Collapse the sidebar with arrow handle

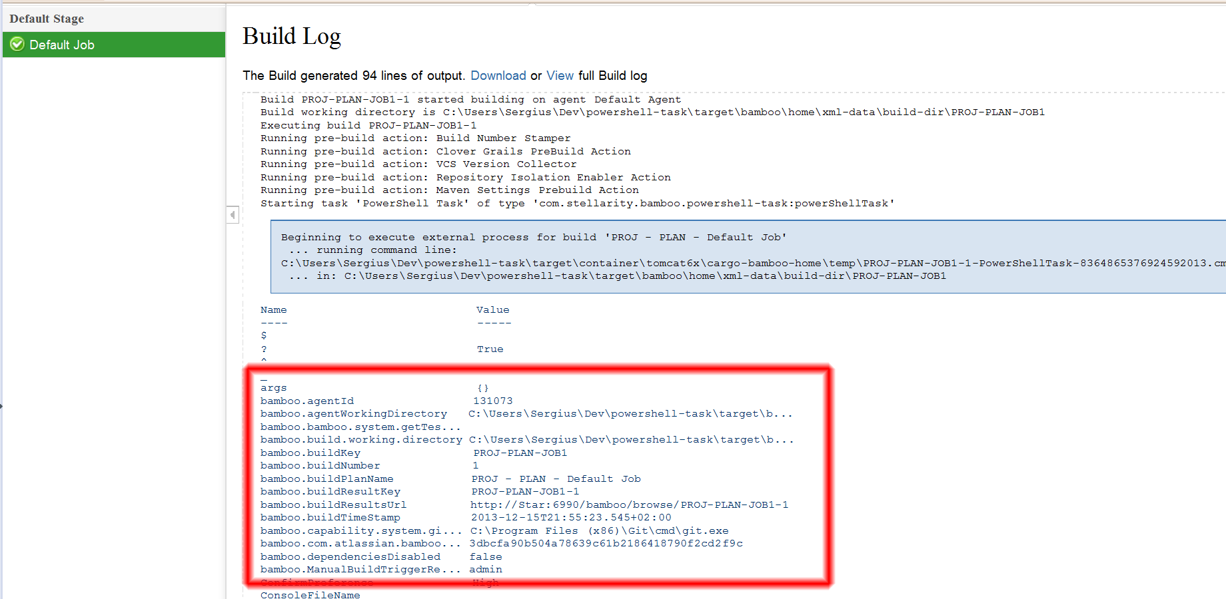[233, 215]
